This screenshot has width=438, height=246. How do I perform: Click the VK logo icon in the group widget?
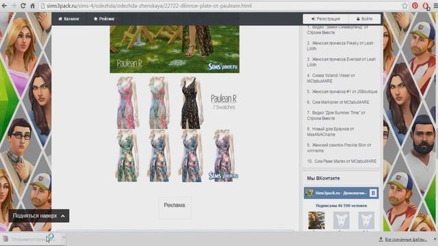373,193
